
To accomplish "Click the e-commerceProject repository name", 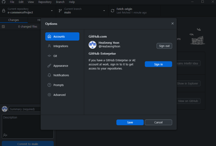I will pyautogui.click(x=20, y=12).
